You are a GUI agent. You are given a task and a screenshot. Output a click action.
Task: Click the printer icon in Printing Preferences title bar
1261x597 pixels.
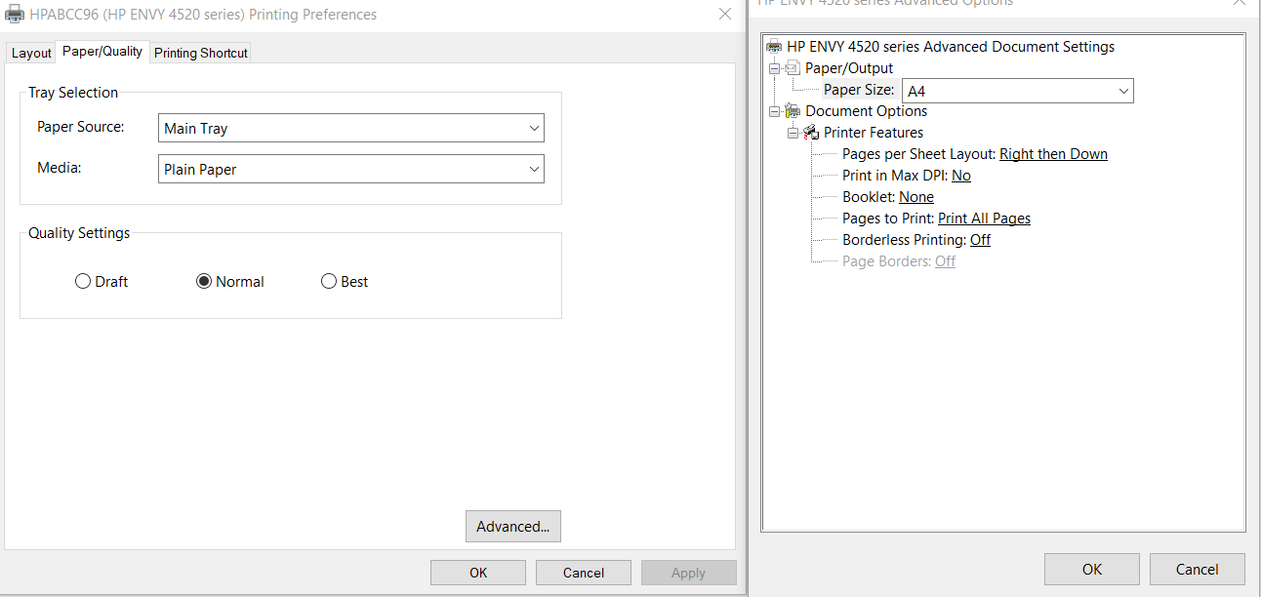[15, 15]
